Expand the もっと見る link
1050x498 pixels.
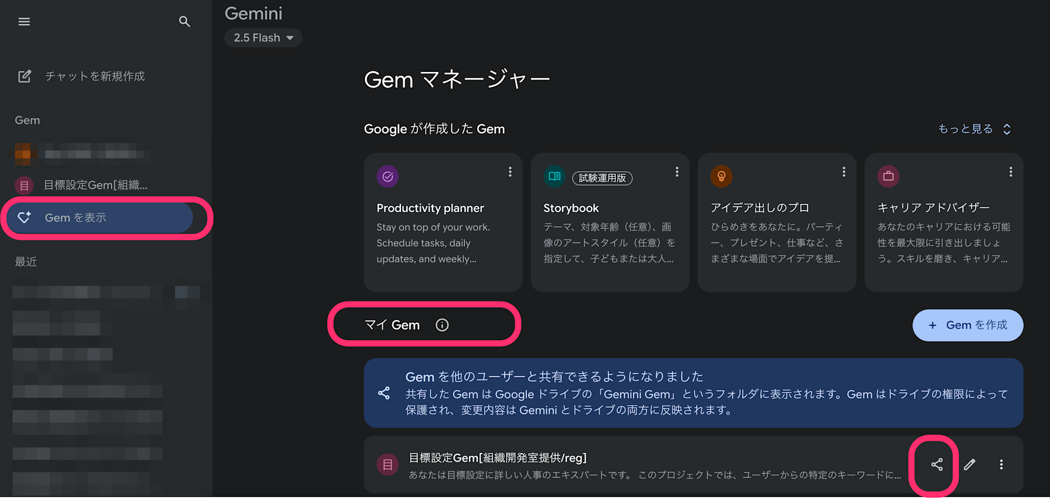965,129
